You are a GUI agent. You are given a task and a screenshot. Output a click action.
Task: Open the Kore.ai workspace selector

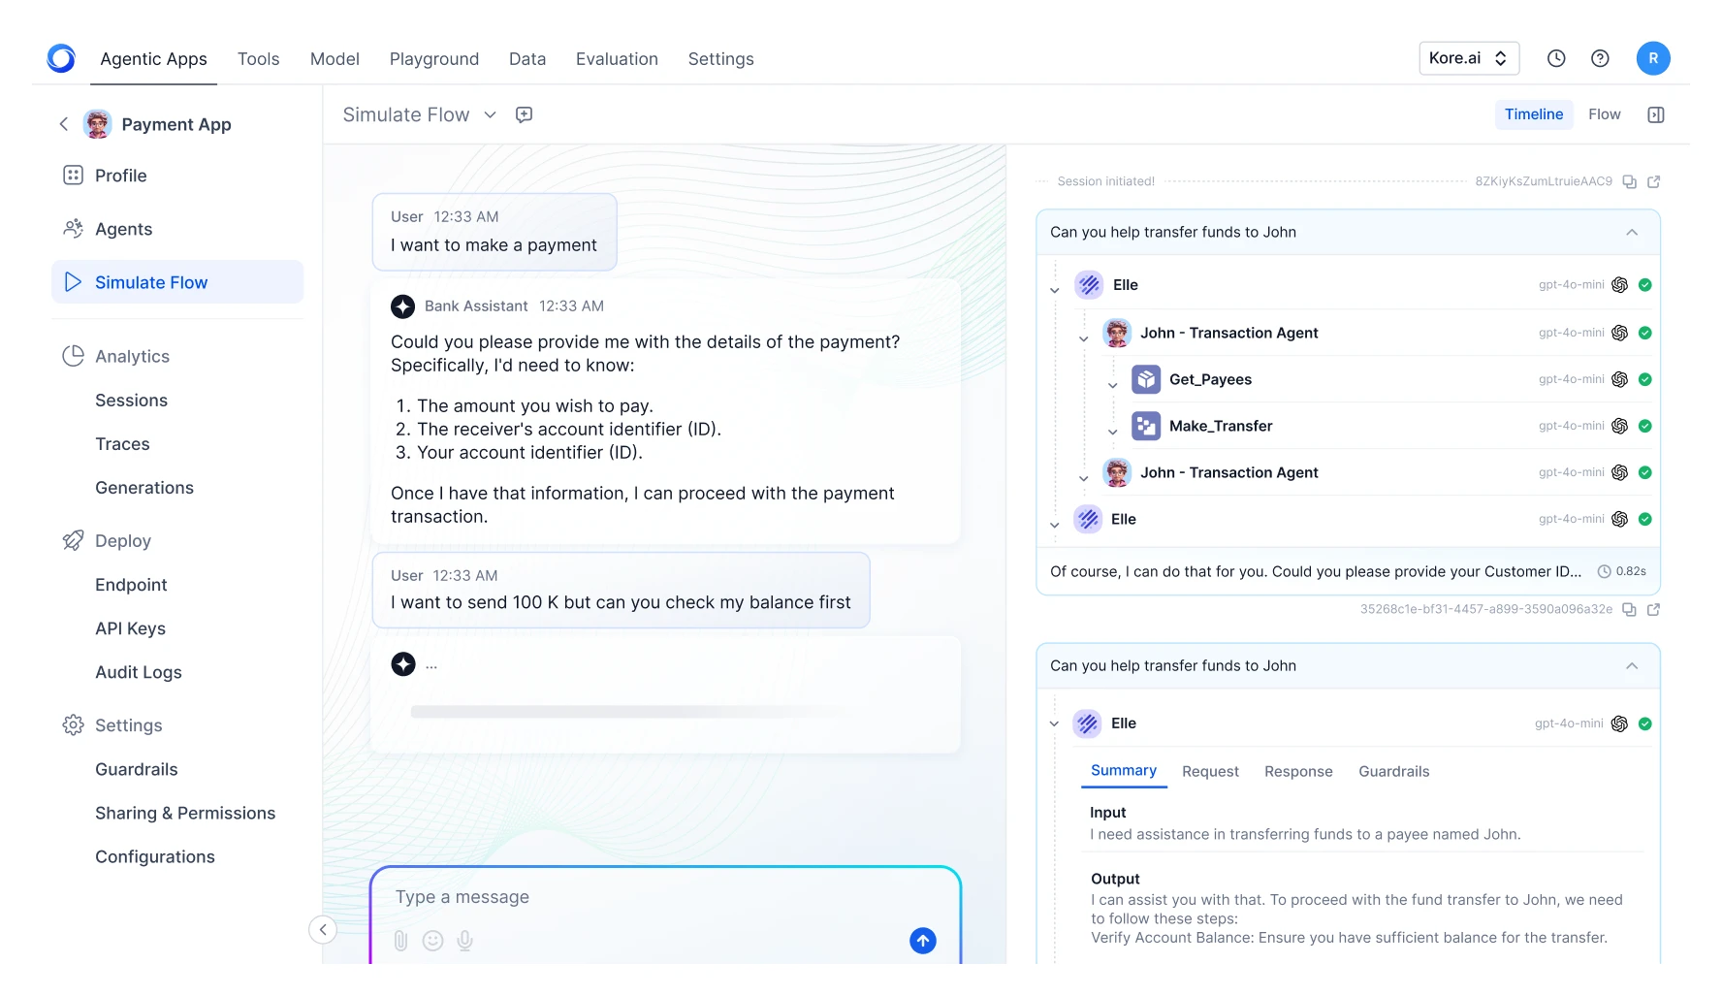pos(1468,58)
